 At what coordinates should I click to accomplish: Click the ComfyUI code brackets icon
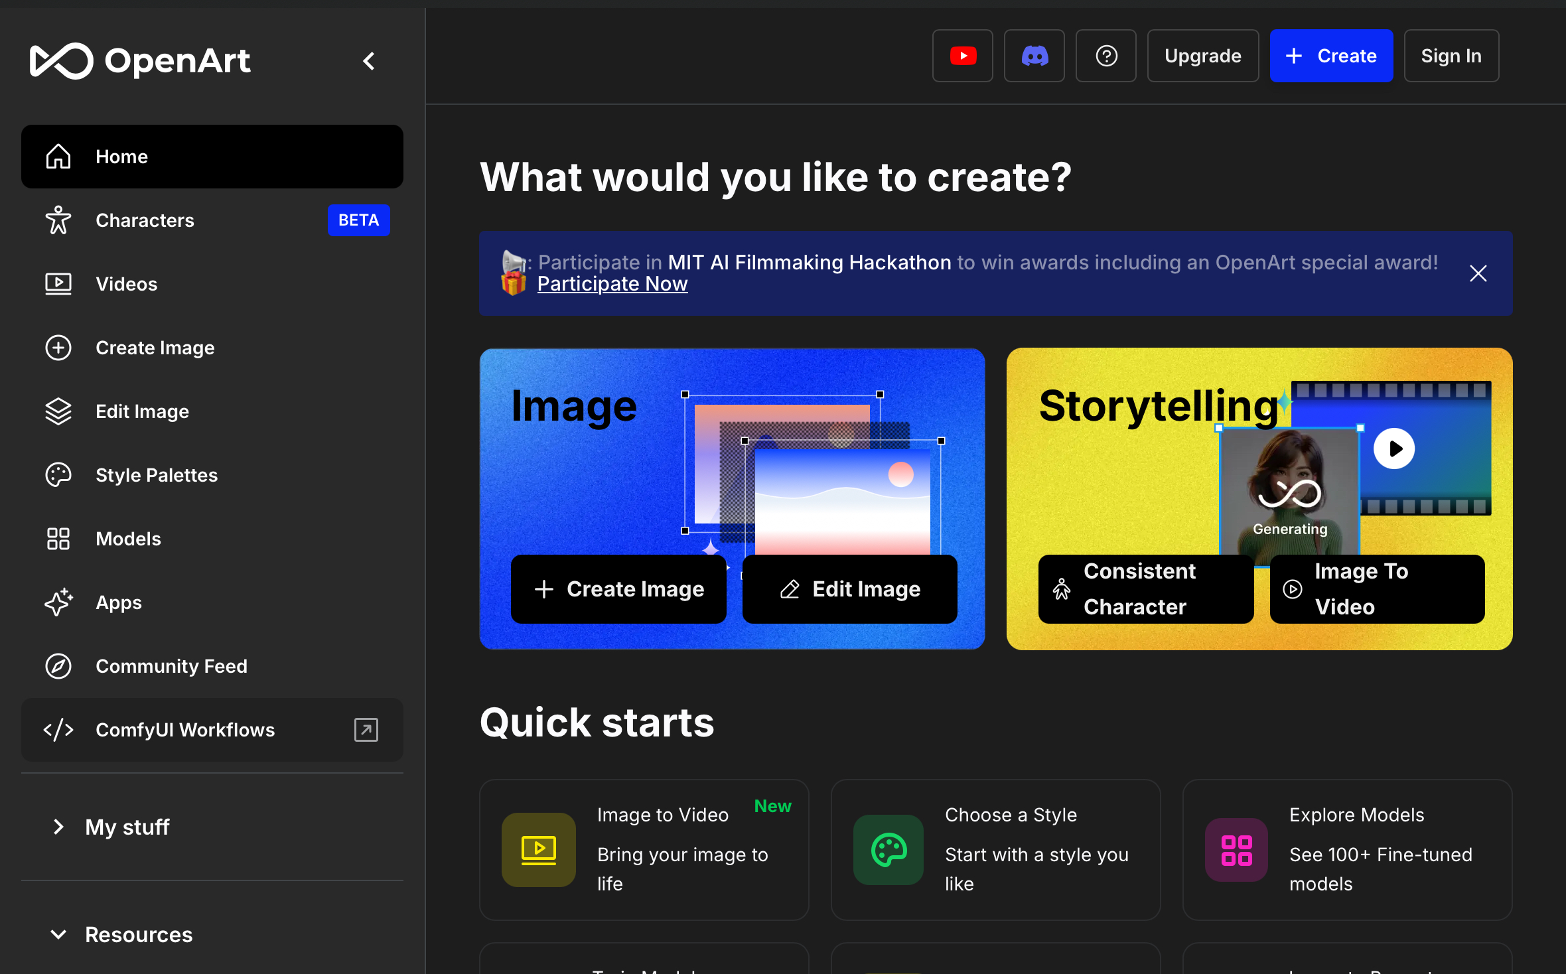point(58,730)
